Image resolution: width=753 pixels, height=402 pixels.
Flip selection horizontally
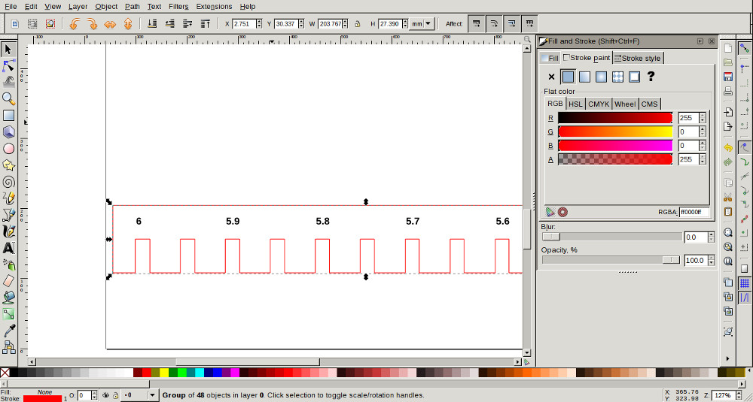pyautogui.click(x=110, y=23)
